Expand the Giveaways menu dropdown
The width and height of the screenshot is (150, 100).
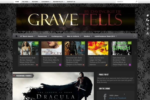(50, 2)
